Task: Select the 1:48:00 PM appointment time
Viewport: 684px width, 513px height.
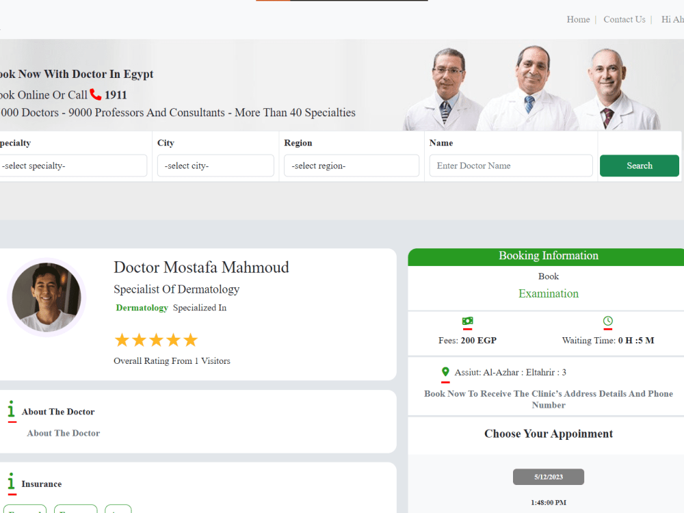Action: point(549,503)
